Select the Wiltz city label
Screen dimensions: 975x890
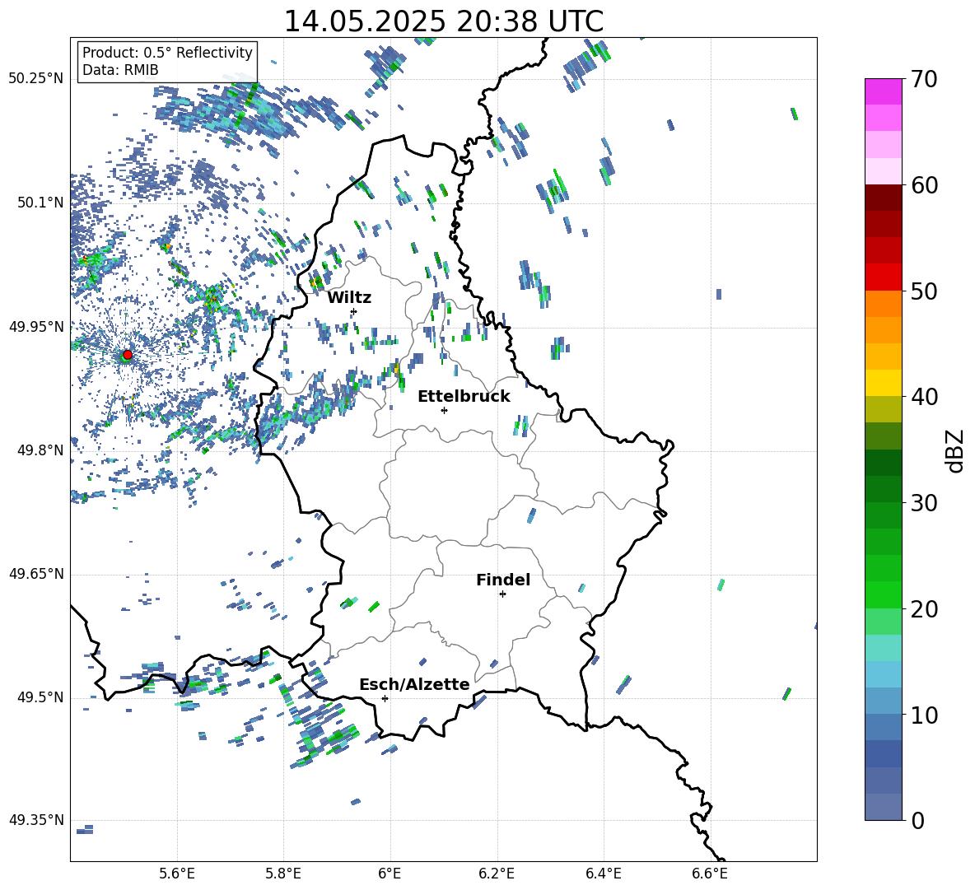point(349,298)
